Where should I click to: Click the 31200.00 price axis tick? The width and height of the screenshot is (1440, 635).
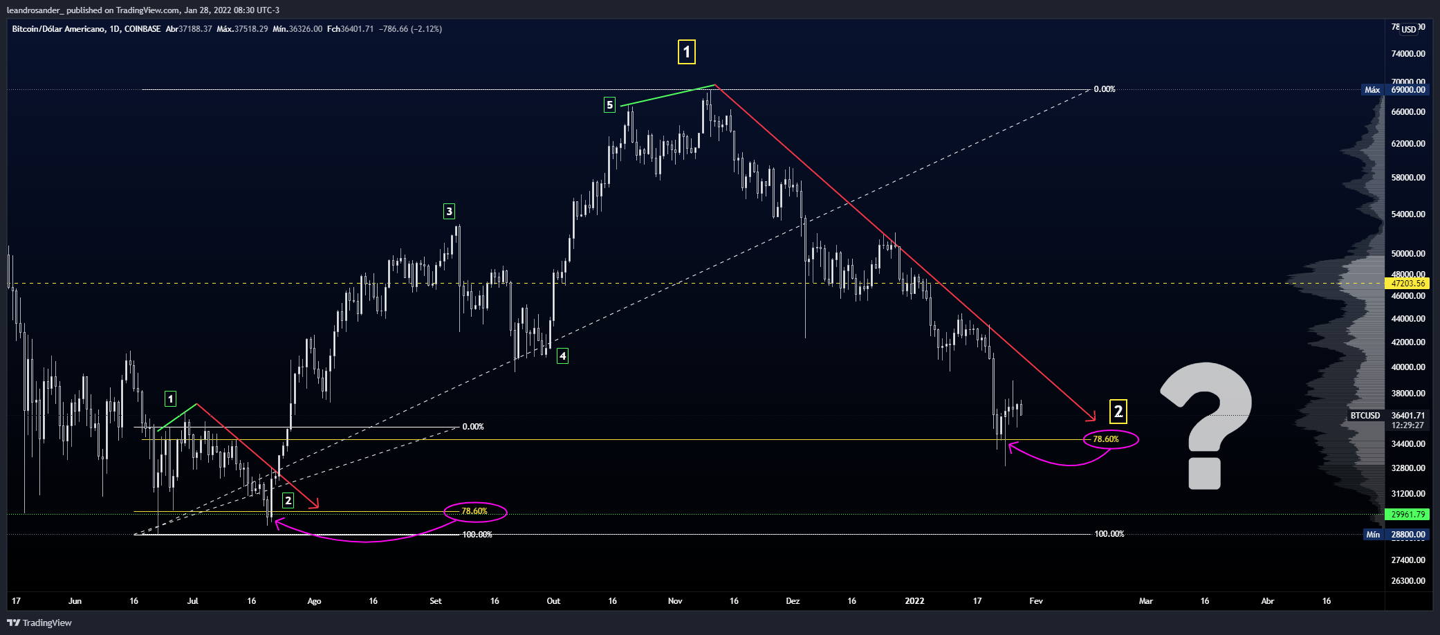point(1408,494)
